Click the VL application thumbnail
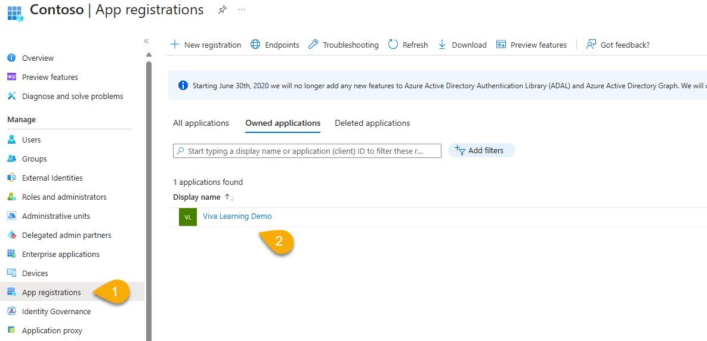 (x=188, y=216)
